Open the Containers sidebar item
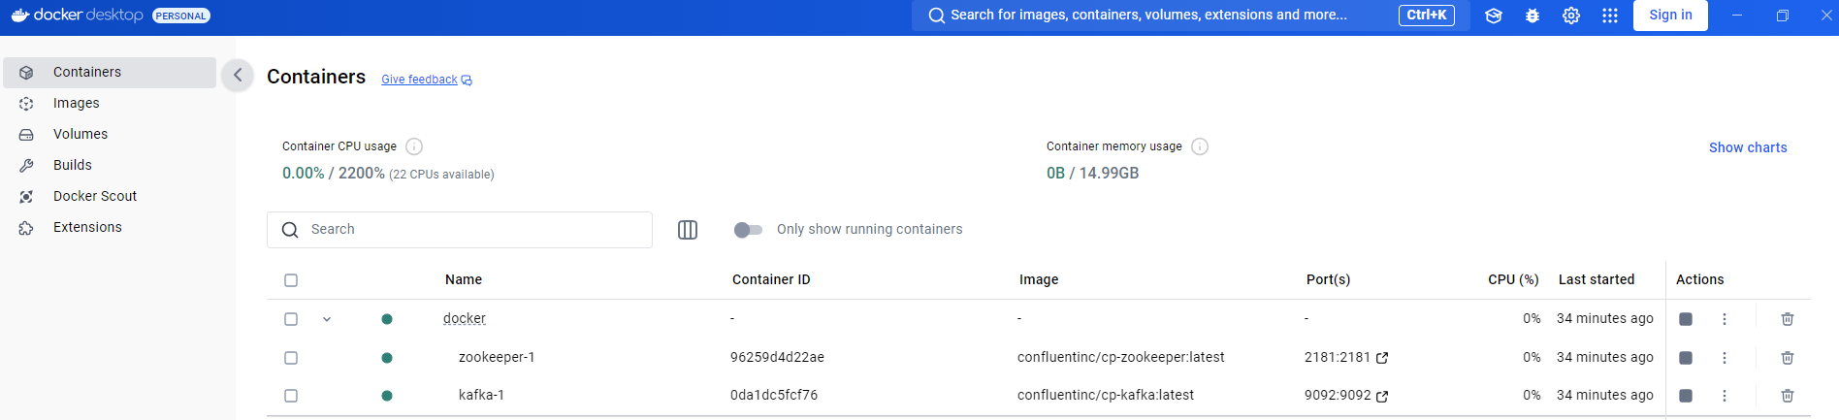The image size is (1839, 420). [110, 73]
